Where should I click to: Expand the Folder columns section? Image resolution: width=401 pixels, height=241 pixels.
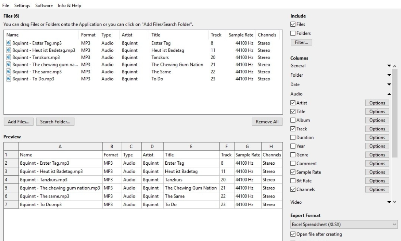coord(389,75)
